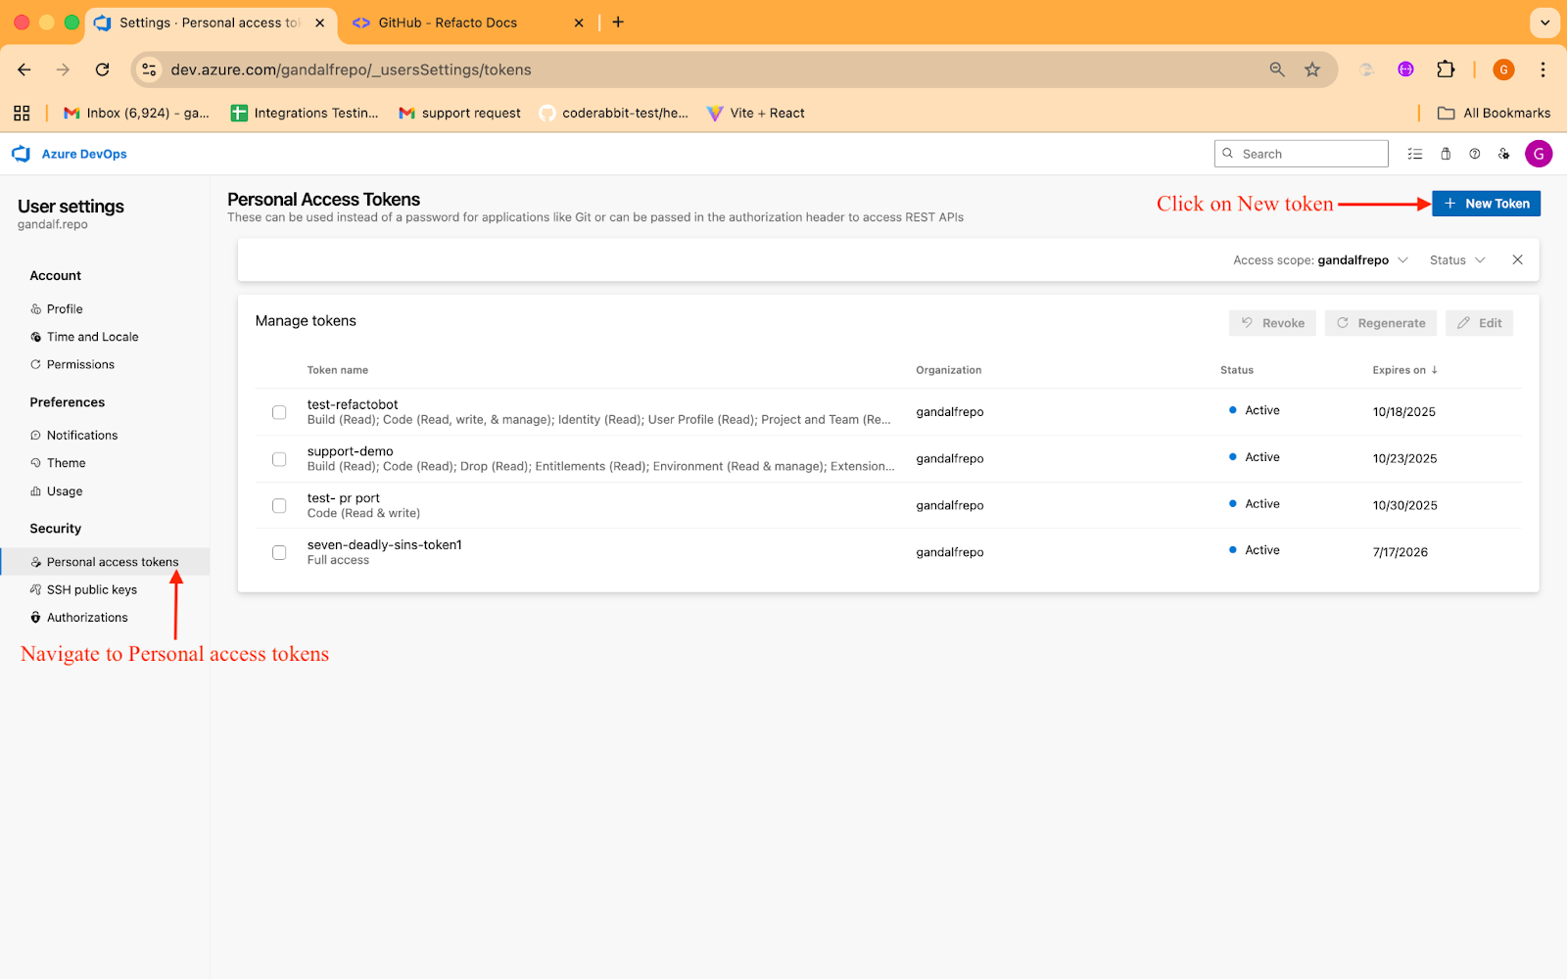Open the Authorizations settings link

(x=87, y=618)
